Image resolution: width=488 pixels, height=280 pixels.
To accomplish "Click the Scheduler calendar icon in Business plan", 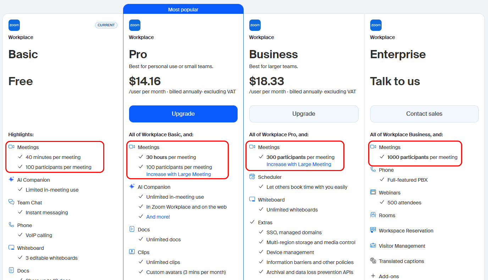I will (252, 177).
